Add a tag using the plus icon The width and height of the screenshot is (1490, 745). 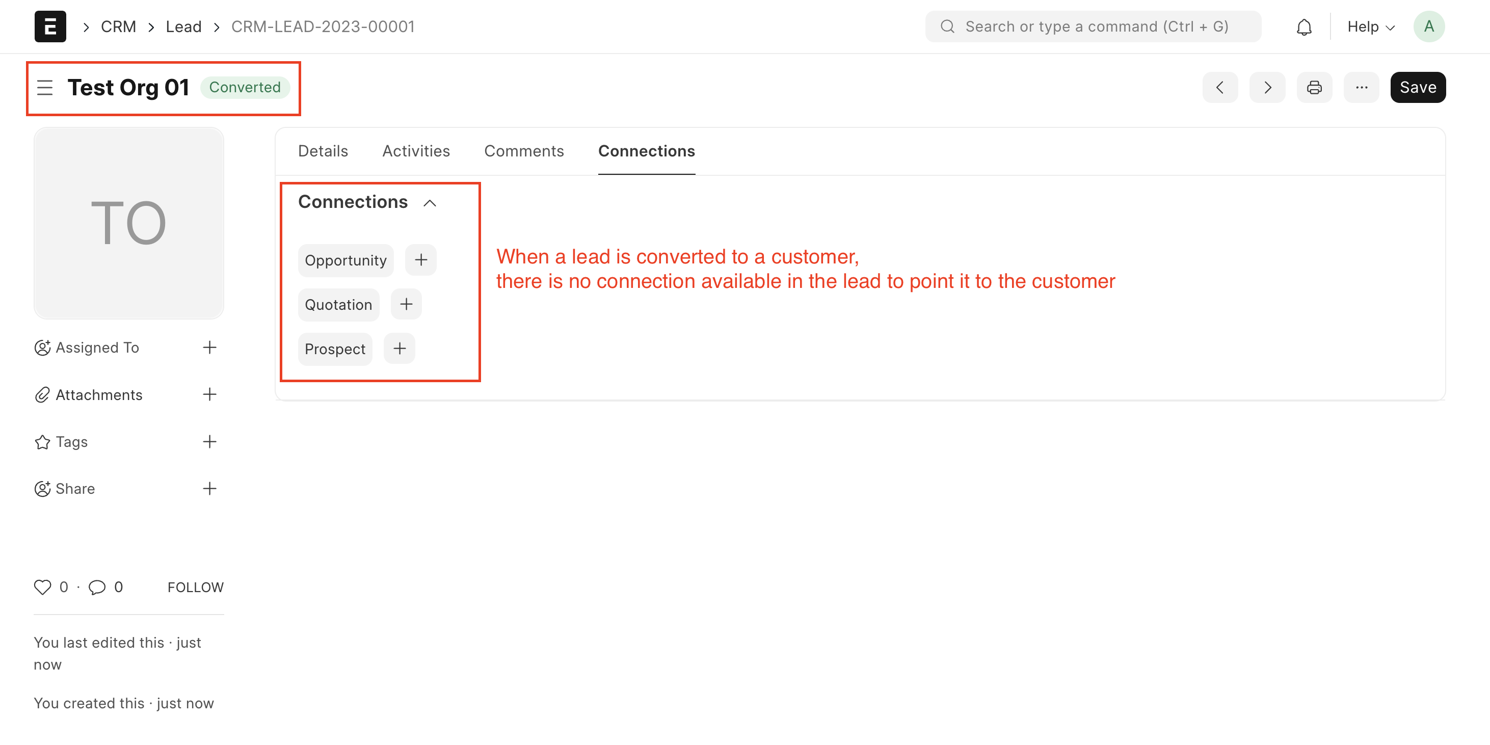(x=210, y=441)
